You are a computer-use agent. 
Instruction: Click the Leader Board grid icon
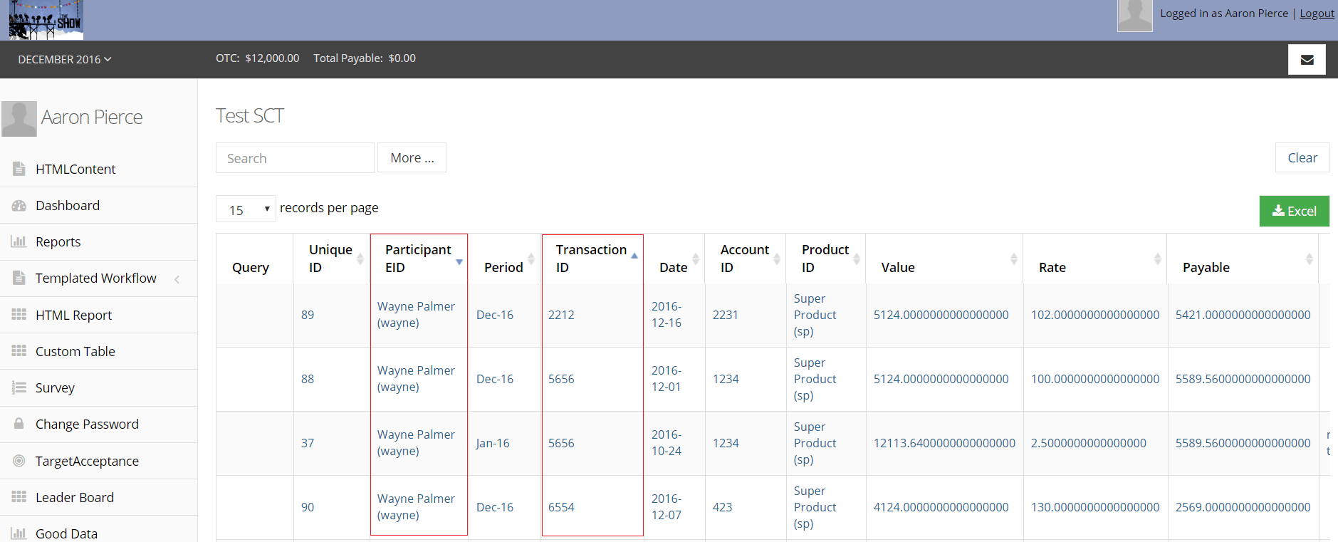19,496
